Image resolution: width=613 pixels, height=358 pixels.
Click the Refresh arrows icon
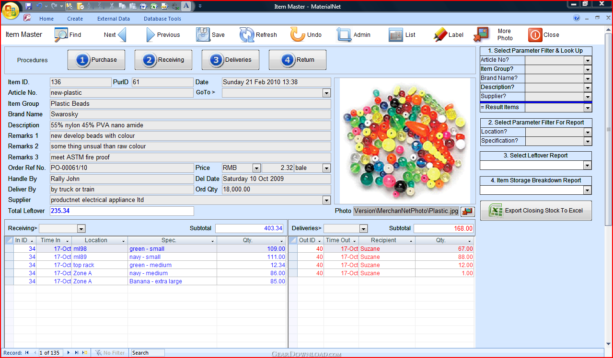pos(247,35)
